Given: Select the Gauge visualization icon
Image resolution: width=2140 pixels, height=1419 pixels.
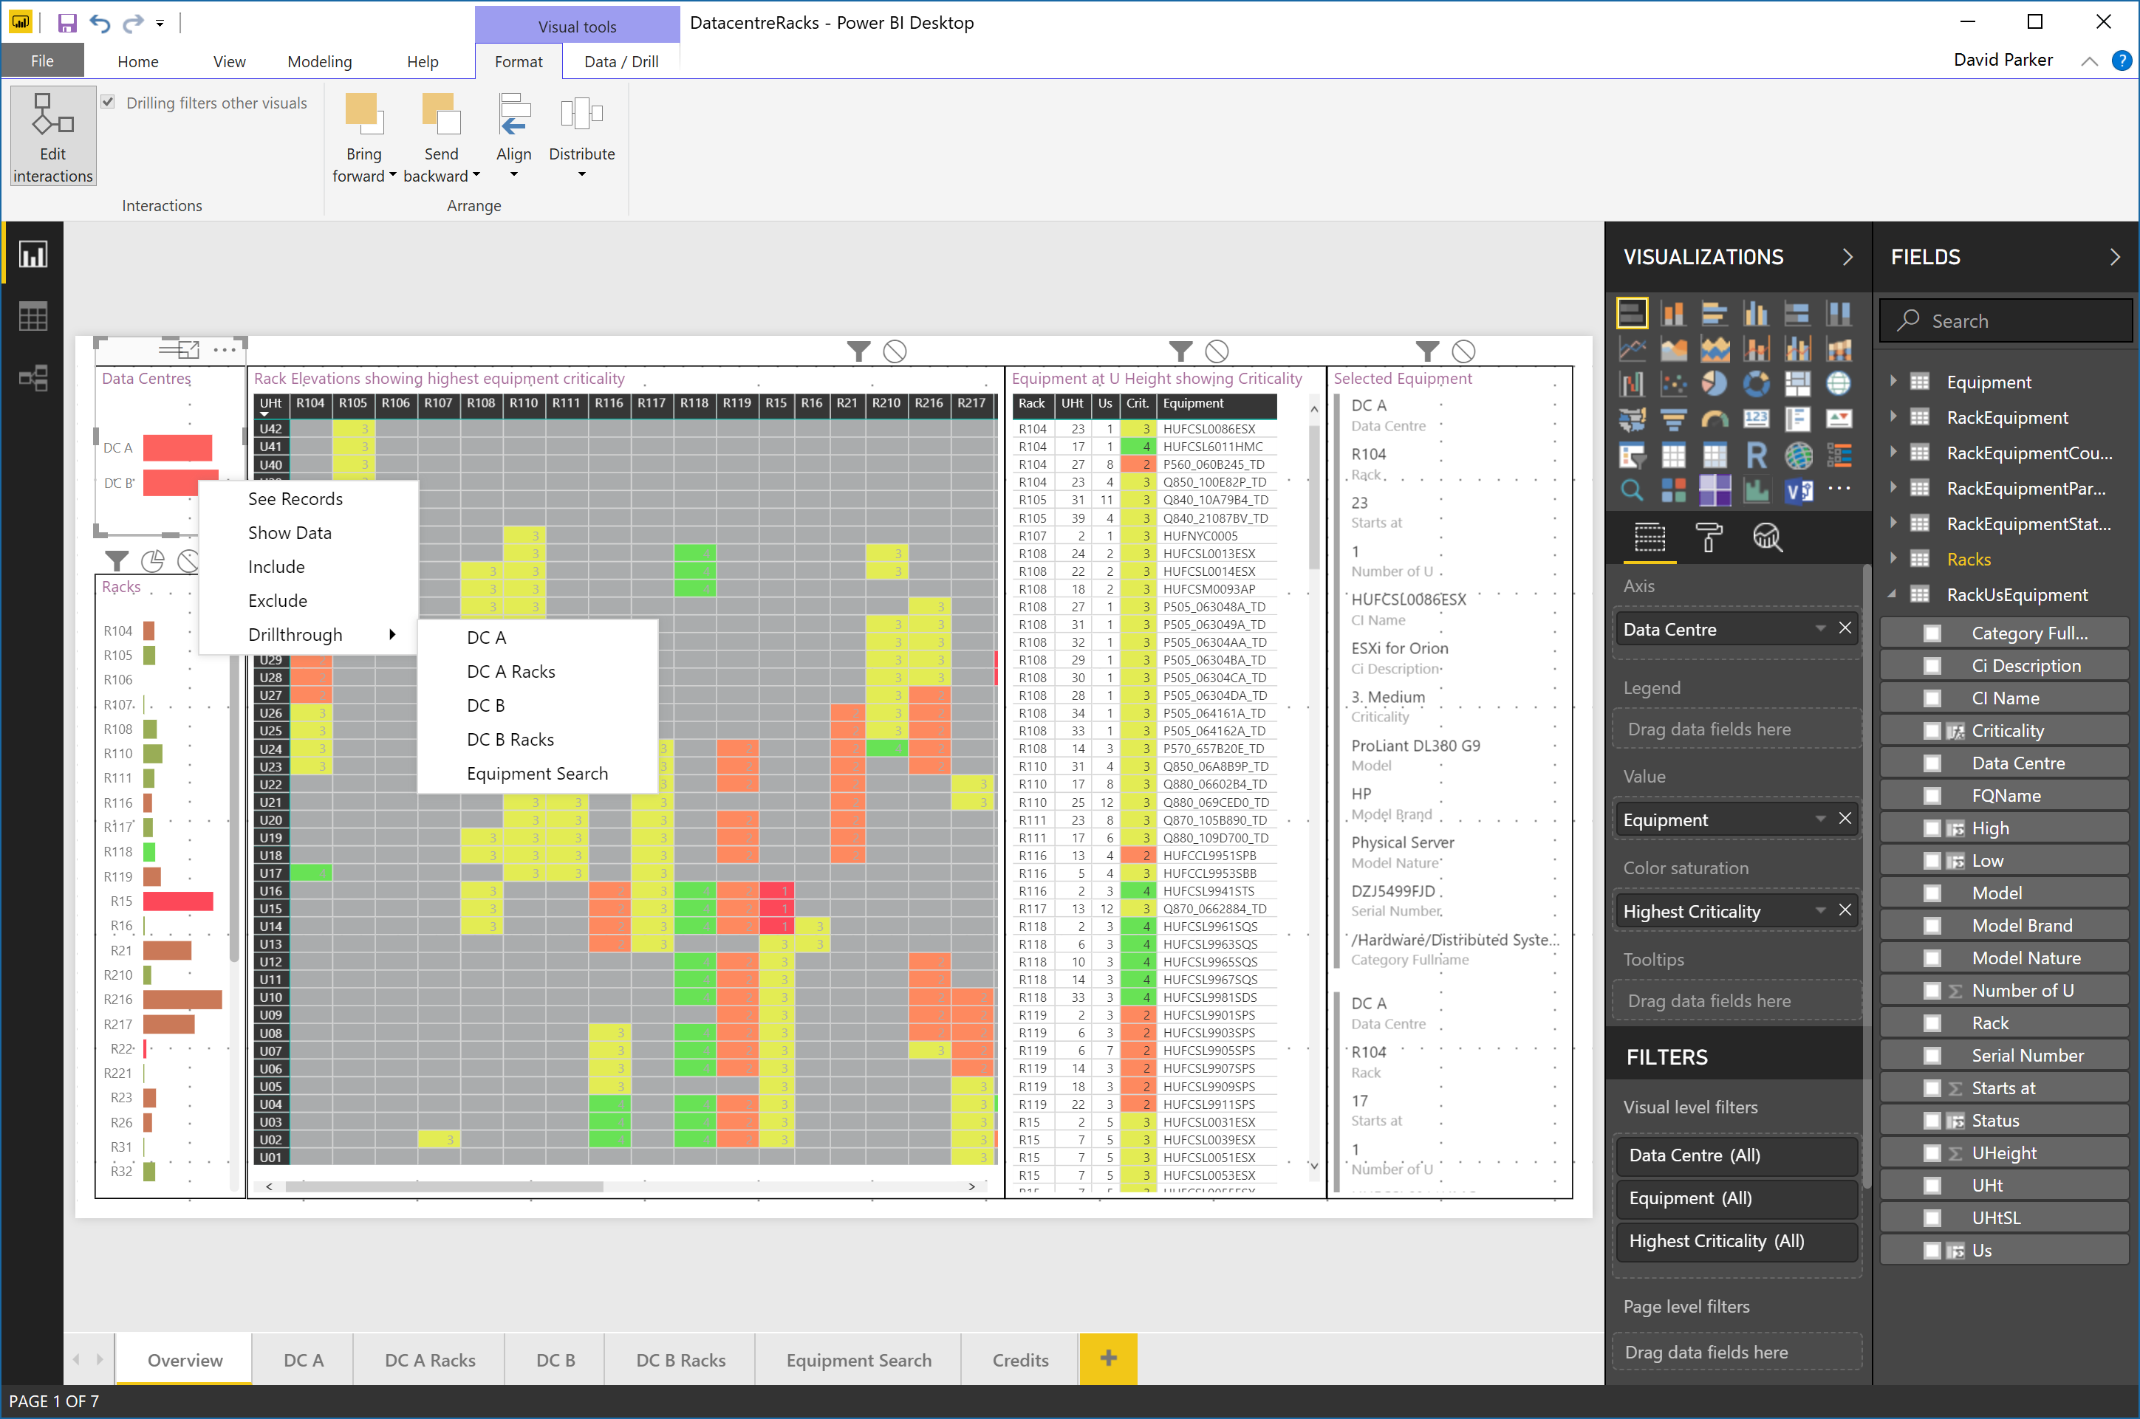Looking at the screenshot, I should click(1715, 420).
